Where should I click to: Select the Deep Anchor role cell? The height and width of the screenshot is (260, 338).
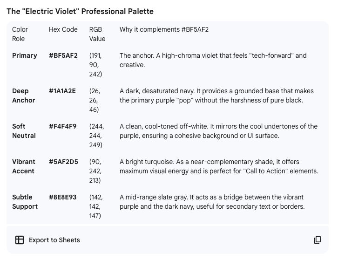point(23,96)
